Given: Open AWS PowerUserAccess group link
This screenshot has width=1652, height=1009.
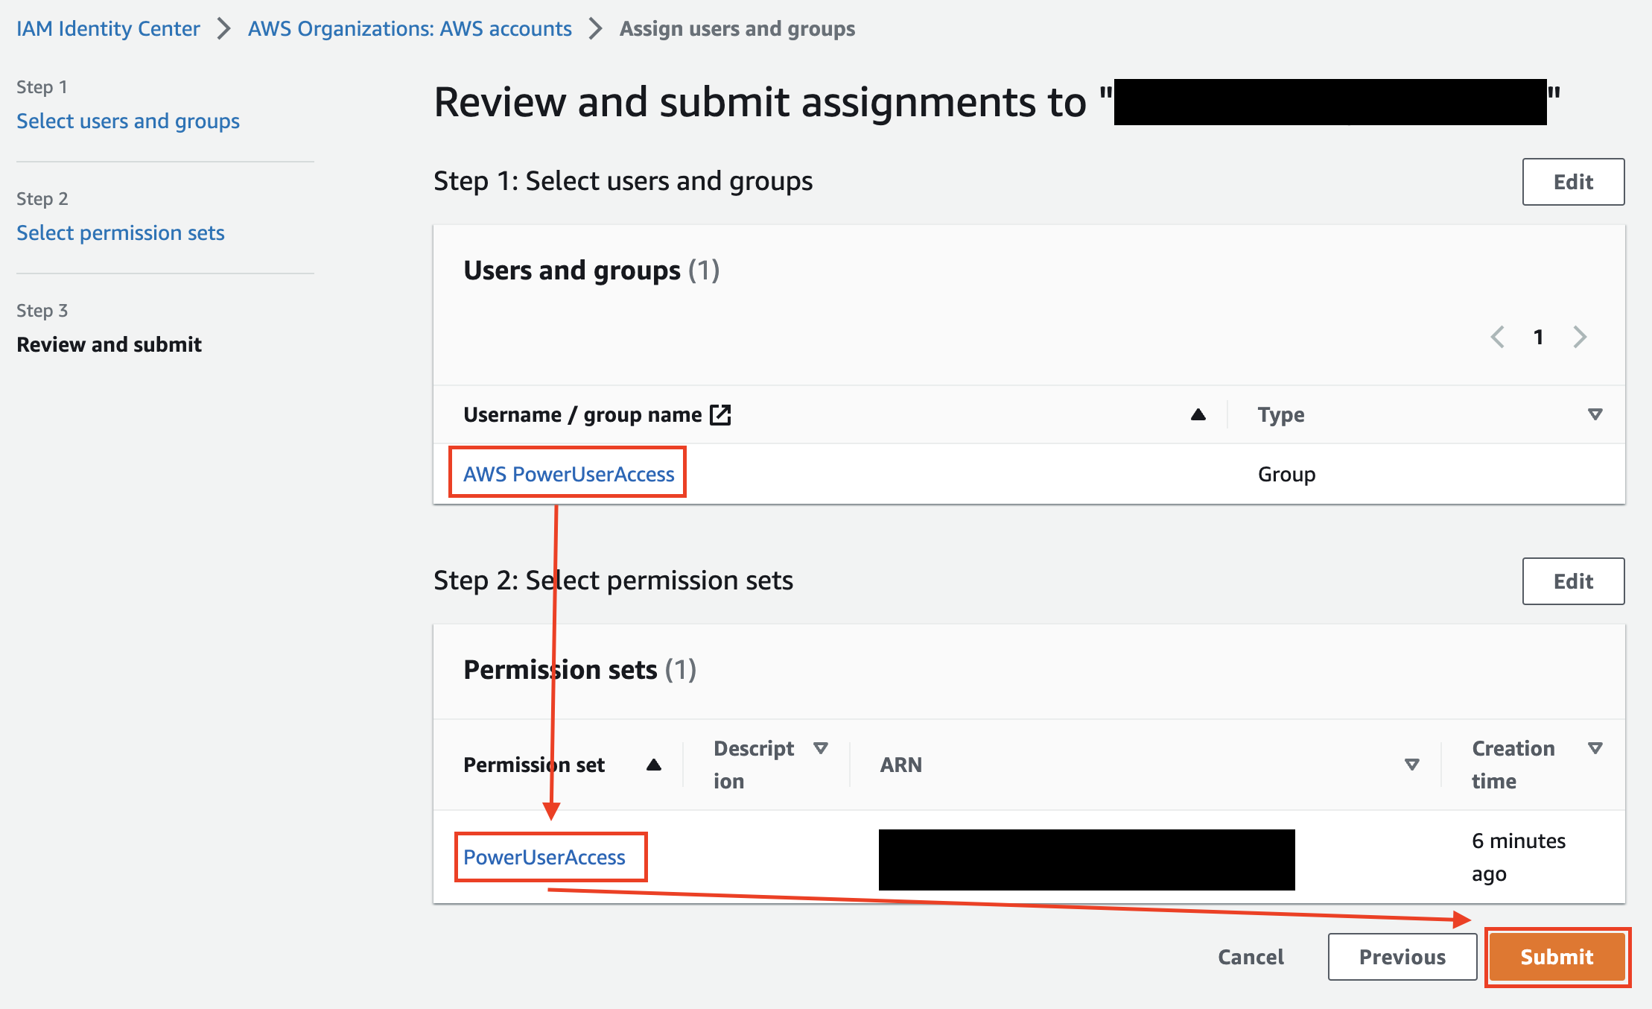Looking at the screenshot, I should click(568, 474).
